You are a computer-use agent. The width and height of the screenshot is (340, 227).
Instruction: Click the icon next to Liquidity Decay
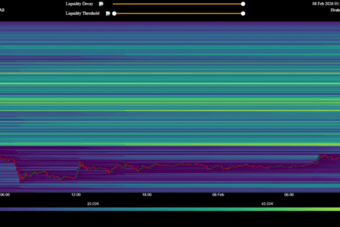(x=101, y=3)
